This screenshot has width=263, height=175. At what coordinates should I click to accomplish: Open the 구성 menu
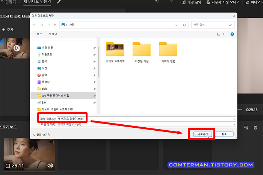coord(38,34)
